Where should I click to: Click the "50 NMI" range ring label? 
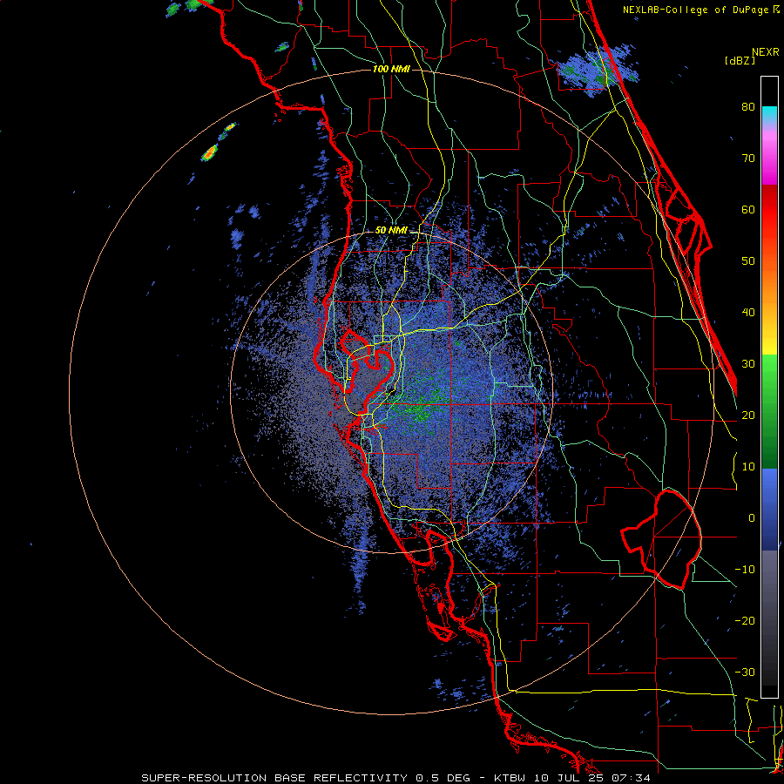click(391, 231)
